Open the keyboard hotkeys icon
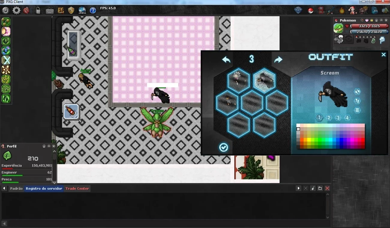Image resolution: width=390 pixels, height=228 pixels. click(50, 11)
